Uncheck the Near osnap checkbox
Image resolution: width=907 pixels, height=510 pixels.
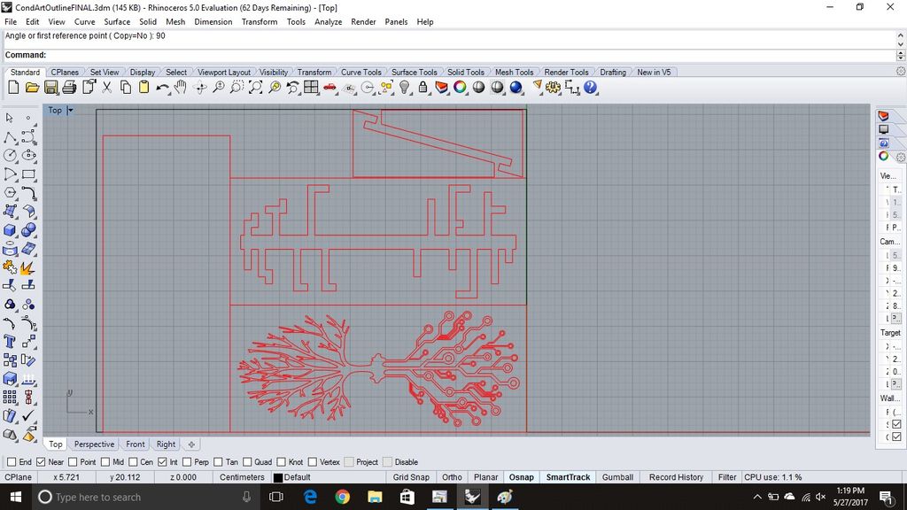[x=41, y=462]
